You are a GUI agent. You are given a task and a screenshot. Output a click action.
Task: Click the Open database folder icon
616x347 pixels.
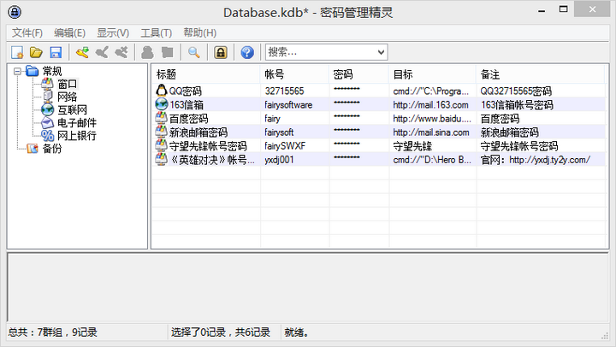pos(36,52)
